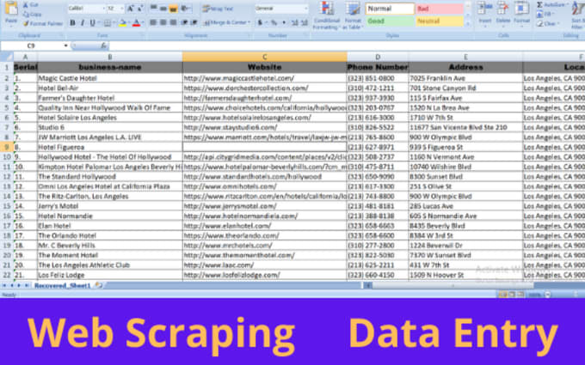Select row 9 header
585x365 pixels.
pos(6,147)
